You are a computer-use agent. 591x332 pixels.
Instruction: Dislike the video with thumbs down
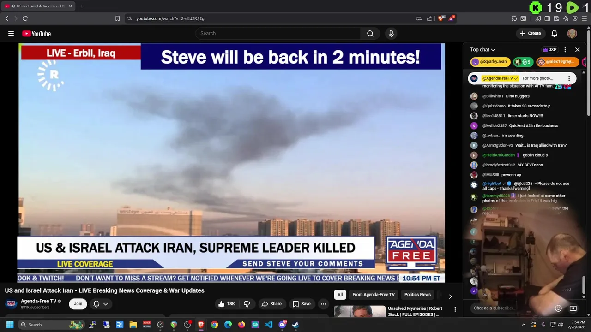coord(247,304)
